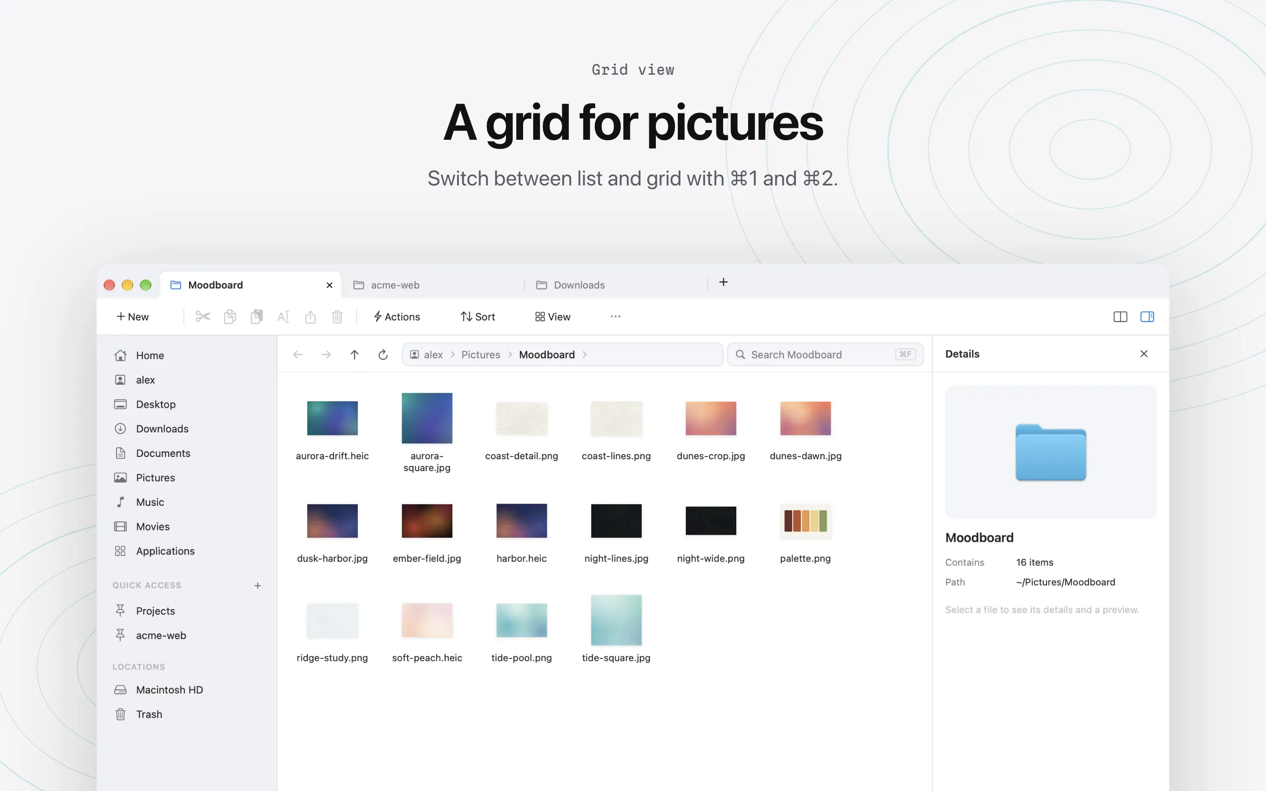Open Trash in the sidebar
1266x791 pixels.
click(x=187, y=715)
